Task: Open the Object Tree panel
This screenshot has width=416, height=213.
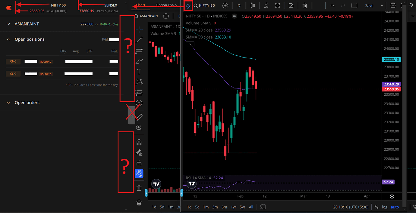Action: pyautogui.click(x=139, y=203)
